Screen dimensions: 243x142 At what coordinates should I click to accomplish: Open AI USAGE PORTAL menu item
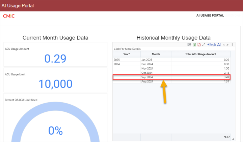[210, 15]
